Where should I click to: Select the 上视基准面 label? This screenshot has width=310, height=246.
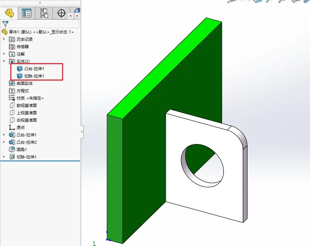(x=27, y=113)
